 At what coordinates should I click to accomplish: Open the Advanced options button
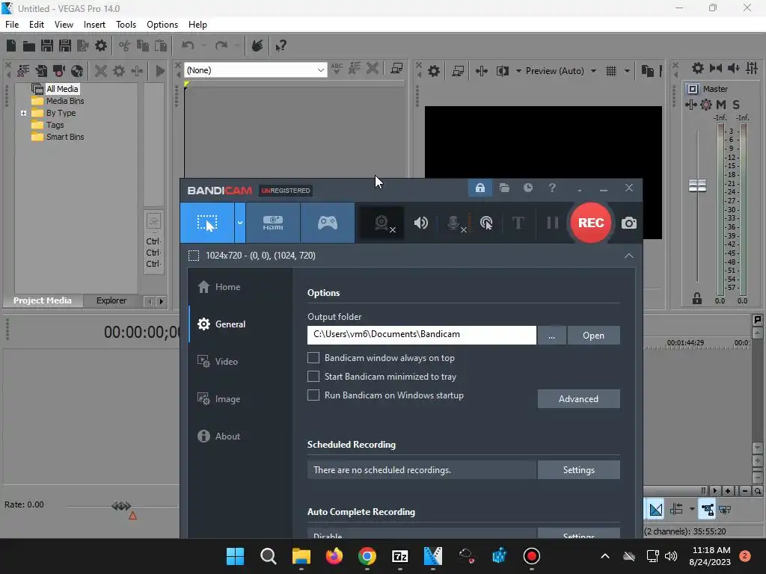point(578,399)
